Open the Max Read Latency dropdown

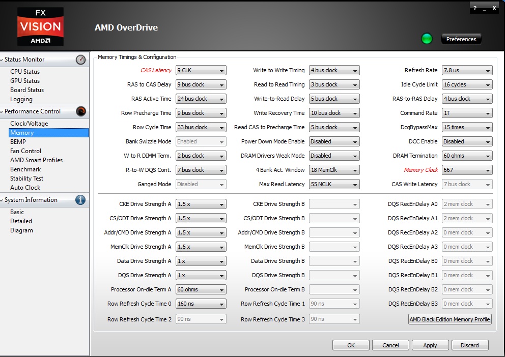(334, 184)
